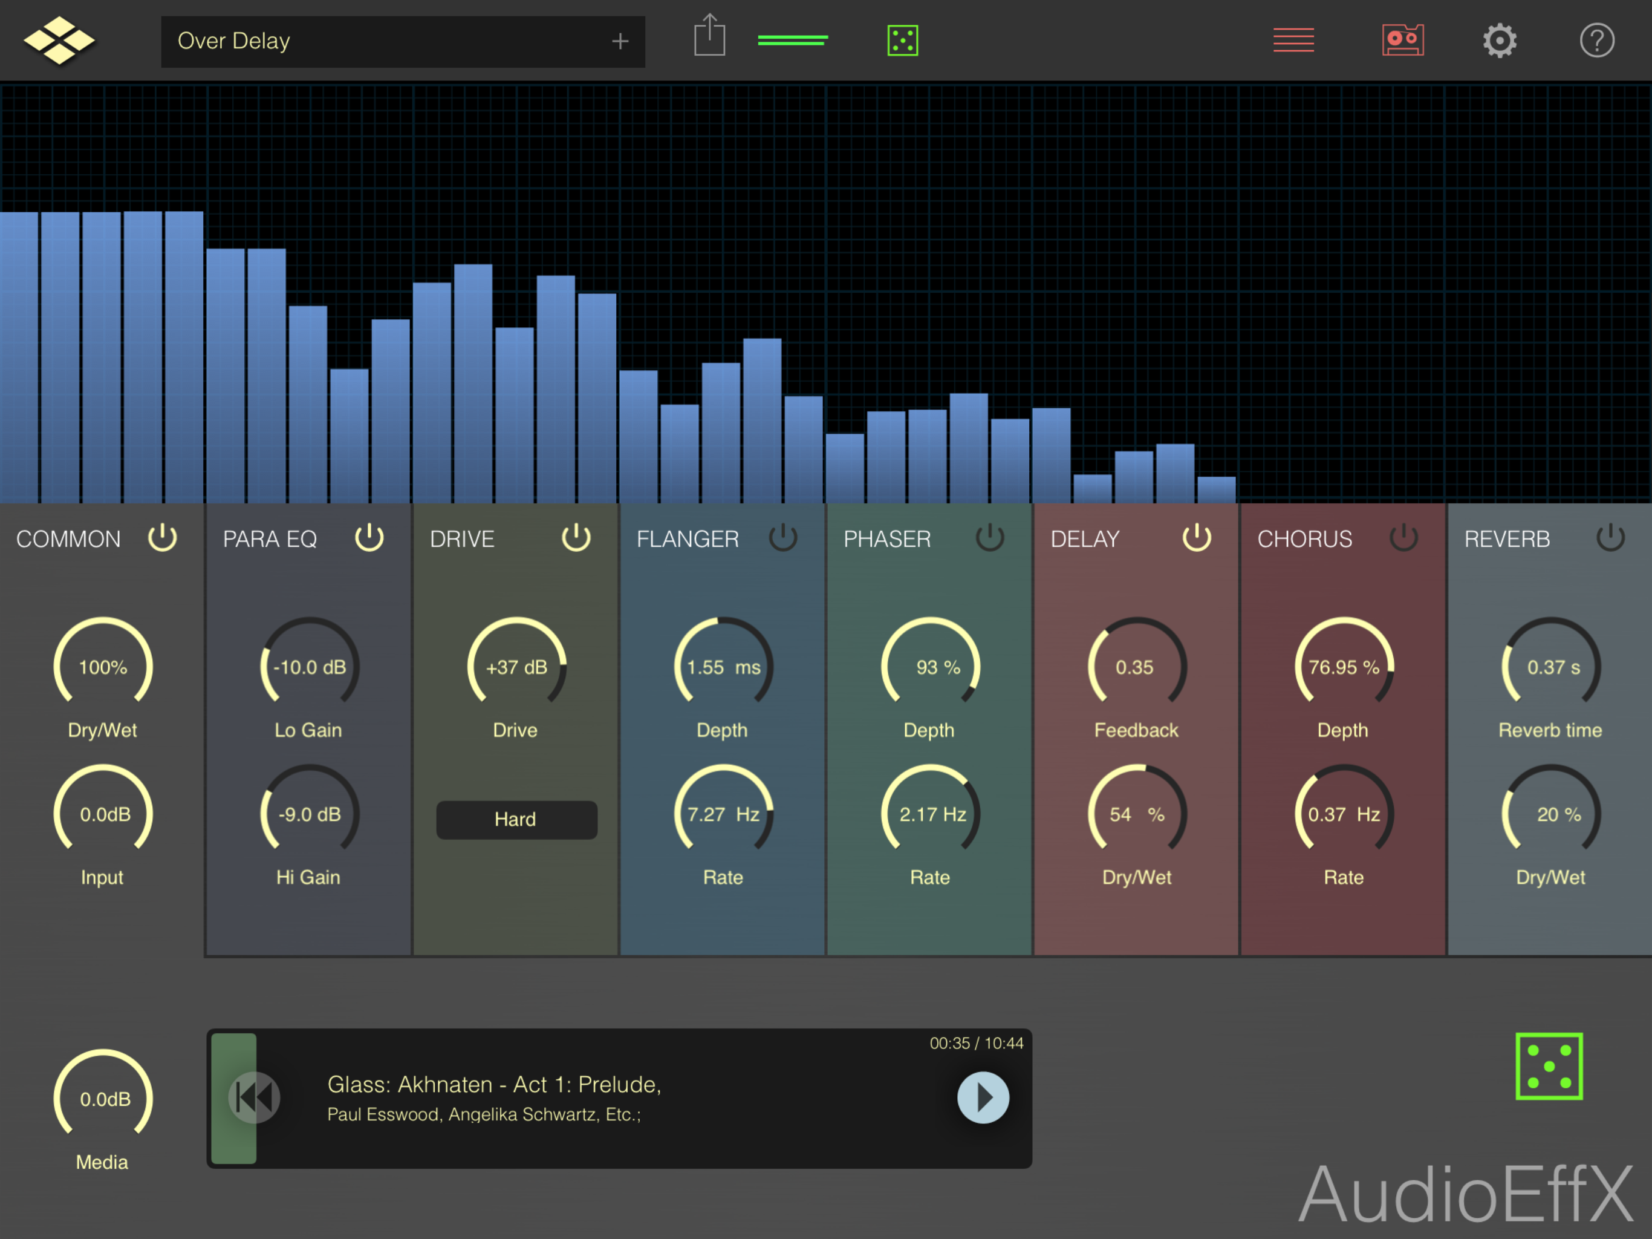Screen dimensions: 1652x1239
Task: Turn on the FLANGER power button
Action: [x=782, y=537]
